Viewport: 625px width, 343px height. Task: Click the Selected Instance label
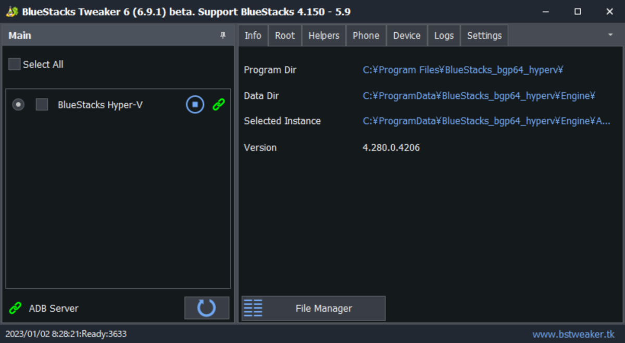(282, 121)
